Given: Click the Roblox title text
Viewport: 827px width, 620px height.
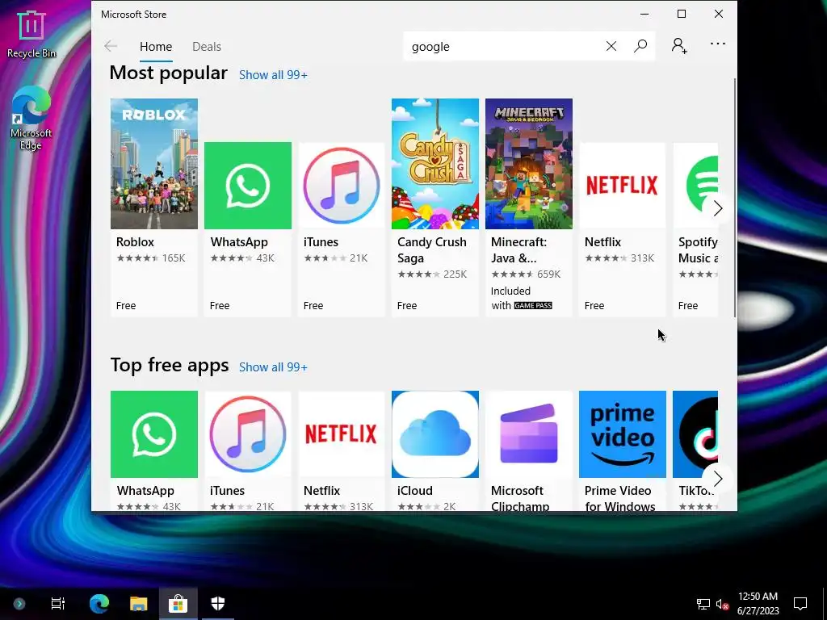Looking at the screenshot, I should pos(135,242).
